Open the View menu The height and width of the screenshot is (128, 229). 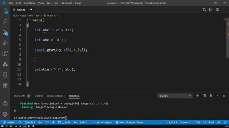41,3
